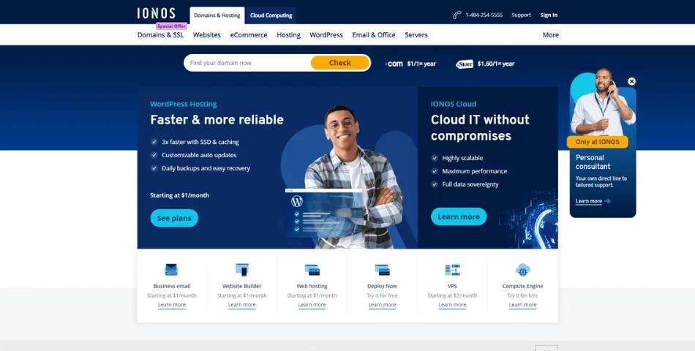
Task: Click Learn more in IONOS Cloud panel
Action: pyautogui.click(x=459, y=216)
